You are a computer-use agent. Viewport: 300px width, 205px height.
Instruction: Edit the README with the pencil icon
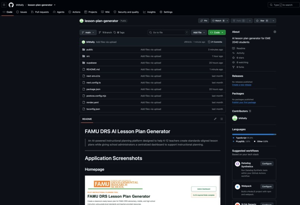coord(215,119)
